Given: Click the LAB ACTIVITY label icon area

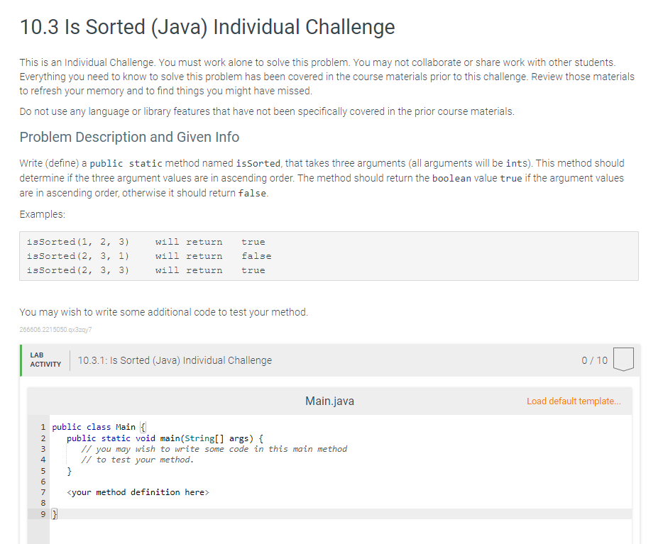Looking at the screenshot, I should click(x=44, y=360).
